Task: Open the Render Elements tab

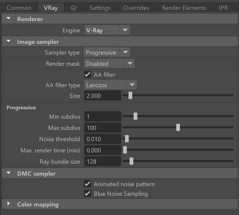Action: pyautogui.click(x=184, y=8)
